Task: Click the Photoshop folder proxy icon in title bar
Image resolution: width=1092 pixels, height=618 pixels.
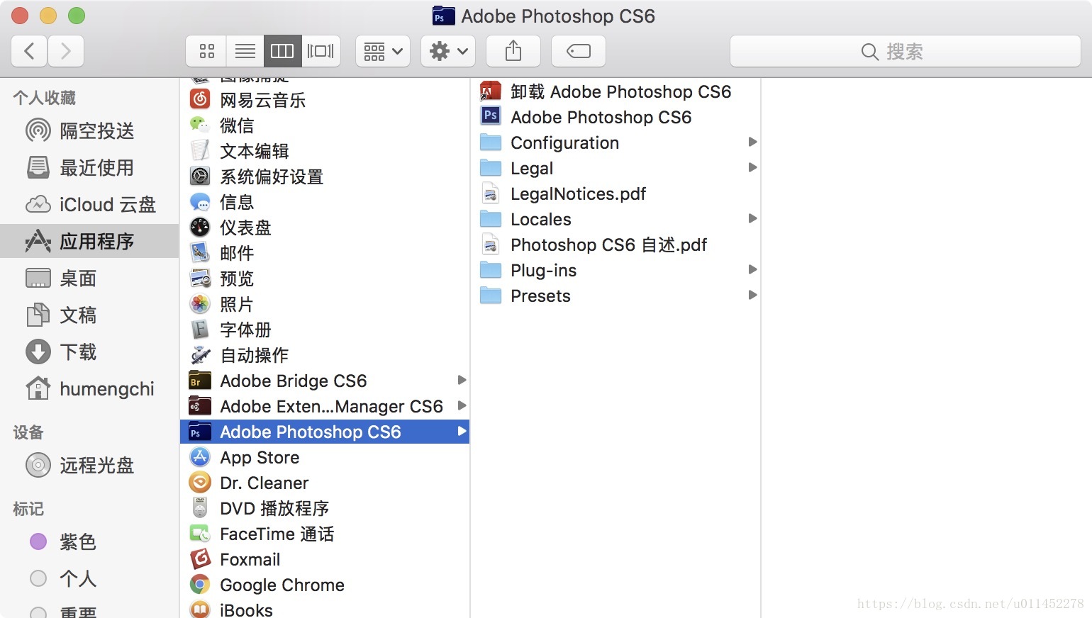Action: point(443,16)
